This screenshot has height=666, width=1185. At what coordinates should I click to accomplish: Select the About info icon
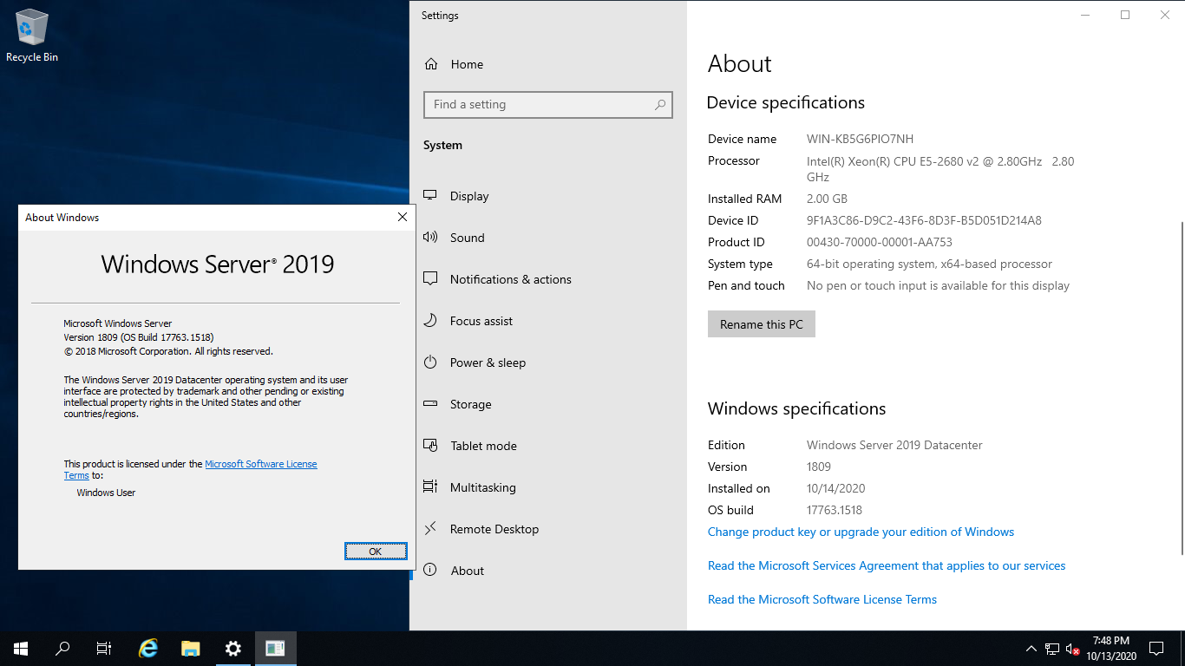(x=430, y=571)
